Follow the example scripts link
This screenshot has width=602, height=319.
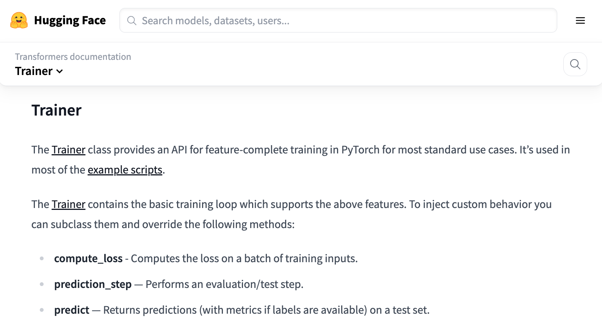tap(125, 170)
